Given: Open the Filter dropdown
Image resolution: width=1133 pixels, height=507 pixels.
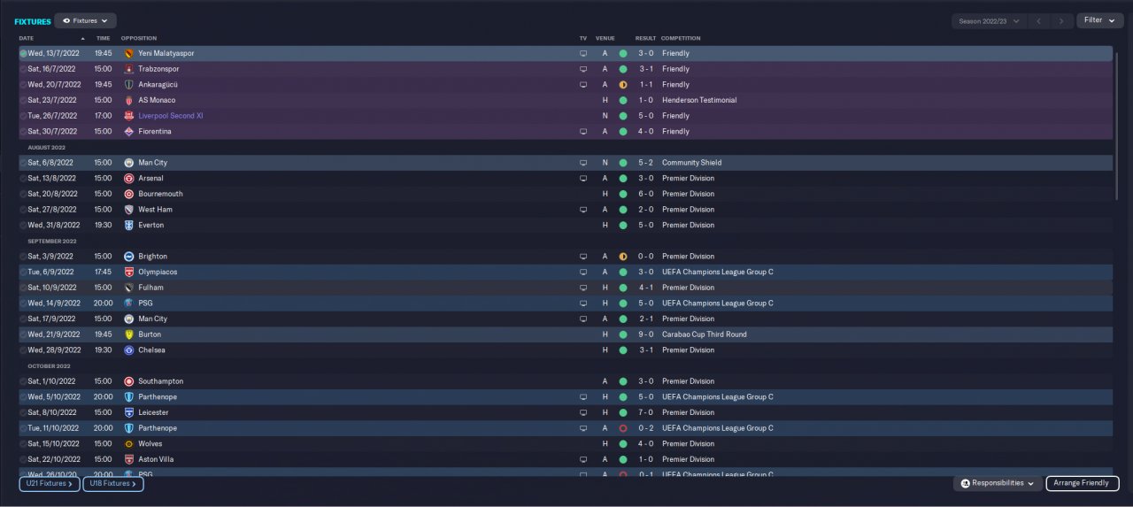Looking at the screenshot, I should 1099,20.
